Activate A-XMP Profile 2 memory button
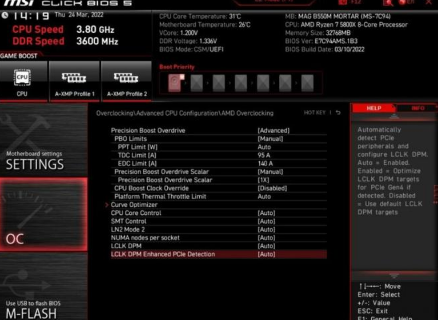 (x=127, y=81)
